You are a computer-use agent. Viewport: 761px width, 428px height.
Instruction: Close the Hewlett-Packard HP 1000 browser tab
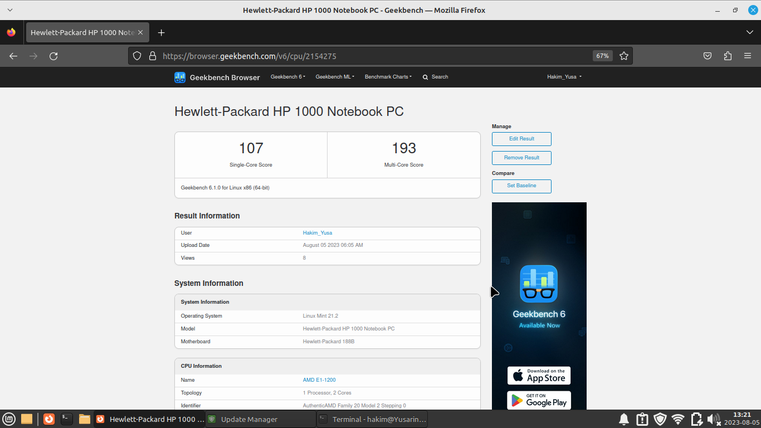click(x=140, y=32)
